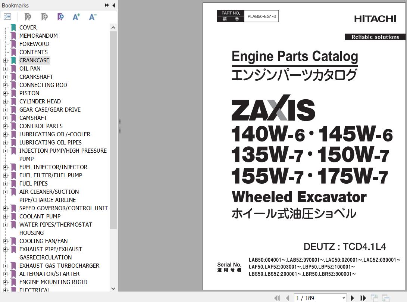Click the bookmarks vertical scrollbar thumb
This screenshot has width=407, height=302.
pyautogui.click(x=113, y=130)
